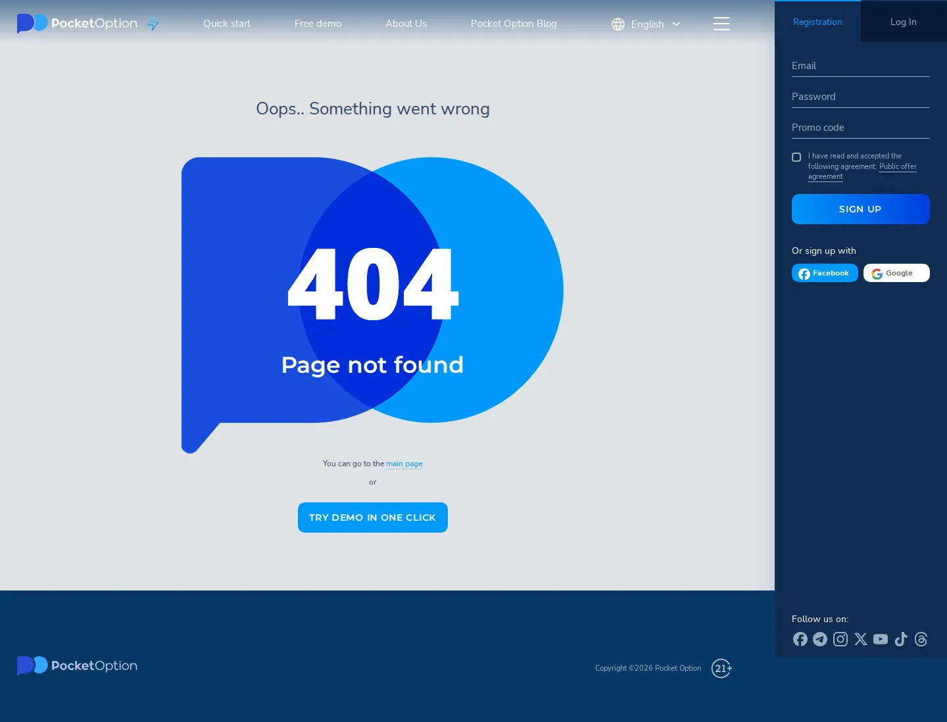Open the hamburger menu icon
Viewport: 947px width, 722px height.
pyautogui.click(x=721, y=24)
